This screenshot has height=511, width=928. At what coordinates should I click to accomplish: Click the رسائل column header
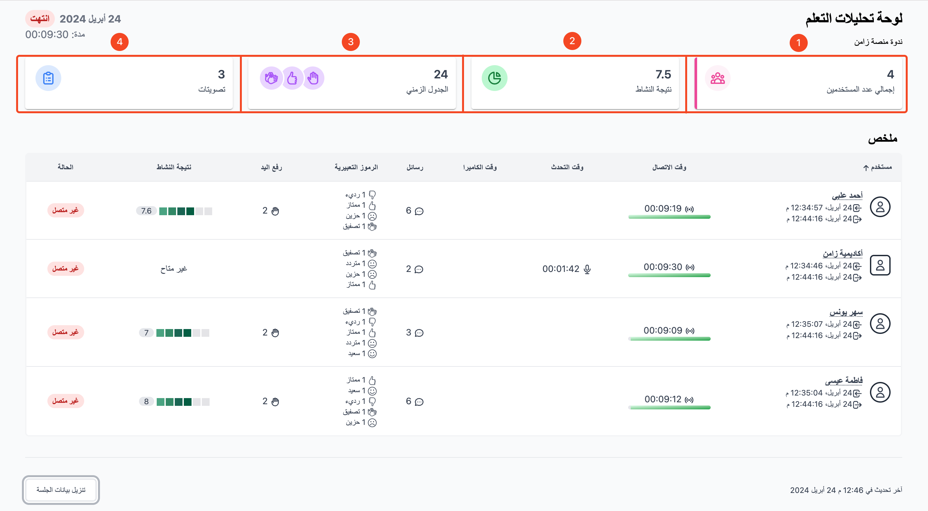[415, 167]
